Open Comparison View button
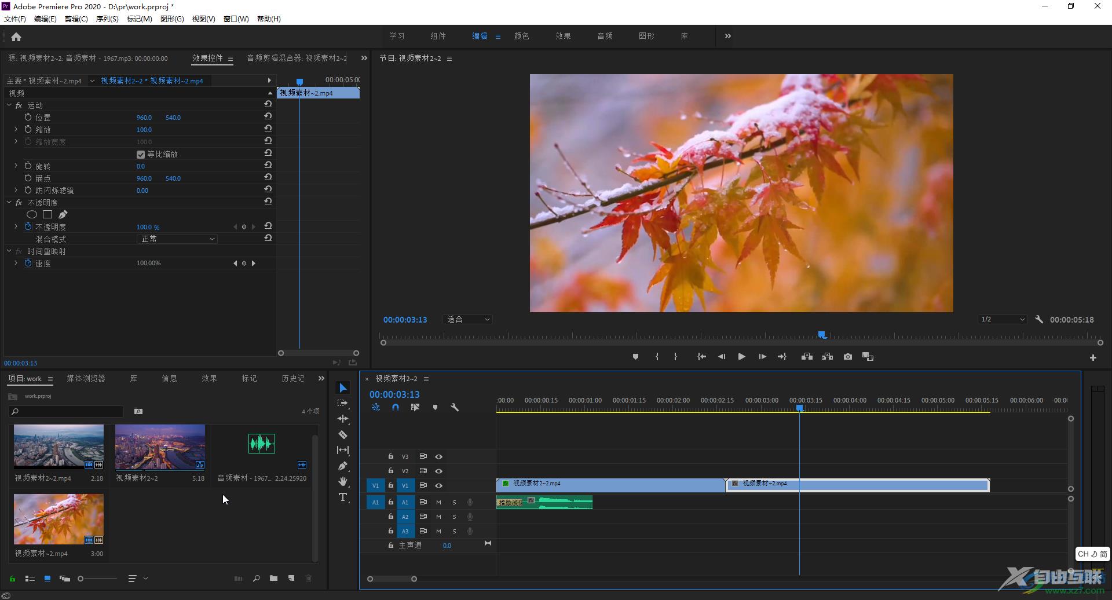The width and height of the screenshot is (1112, 600). (x=868, y=357)
